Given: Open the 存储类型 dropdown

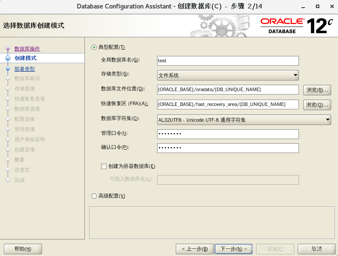Looking at the screenshot, I should tap(228, 75).
